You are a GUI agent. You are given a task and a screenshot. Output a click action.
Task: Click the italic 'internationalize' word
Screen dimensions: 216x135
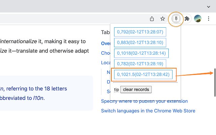[19, 41]
